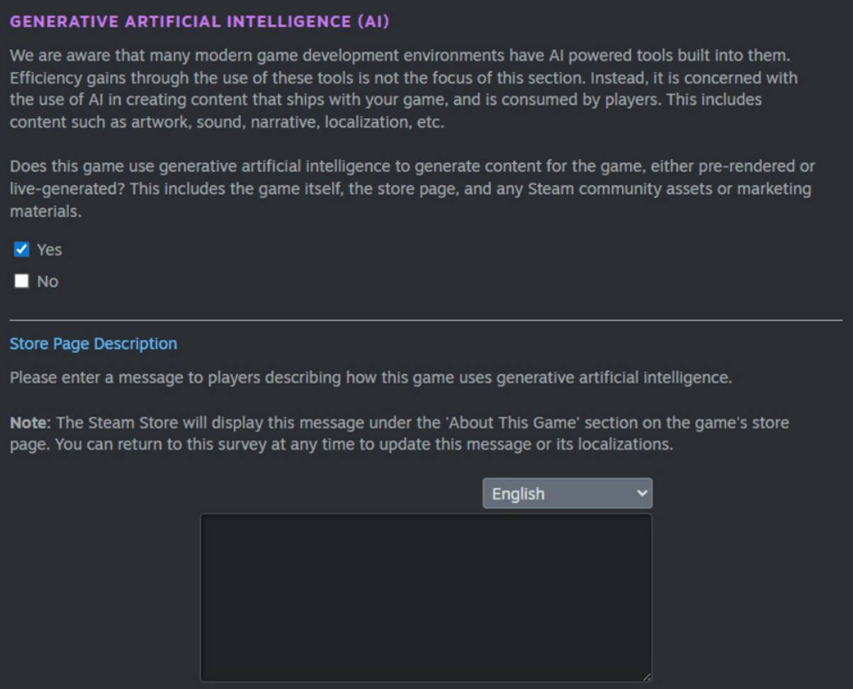The image size is (853, 689).
Task: Click the word "English" in the language selector
Action: (x=518, y=494)
